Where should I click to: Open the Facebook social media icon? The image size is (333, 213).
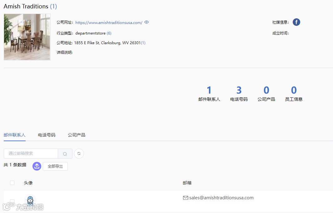296,22
